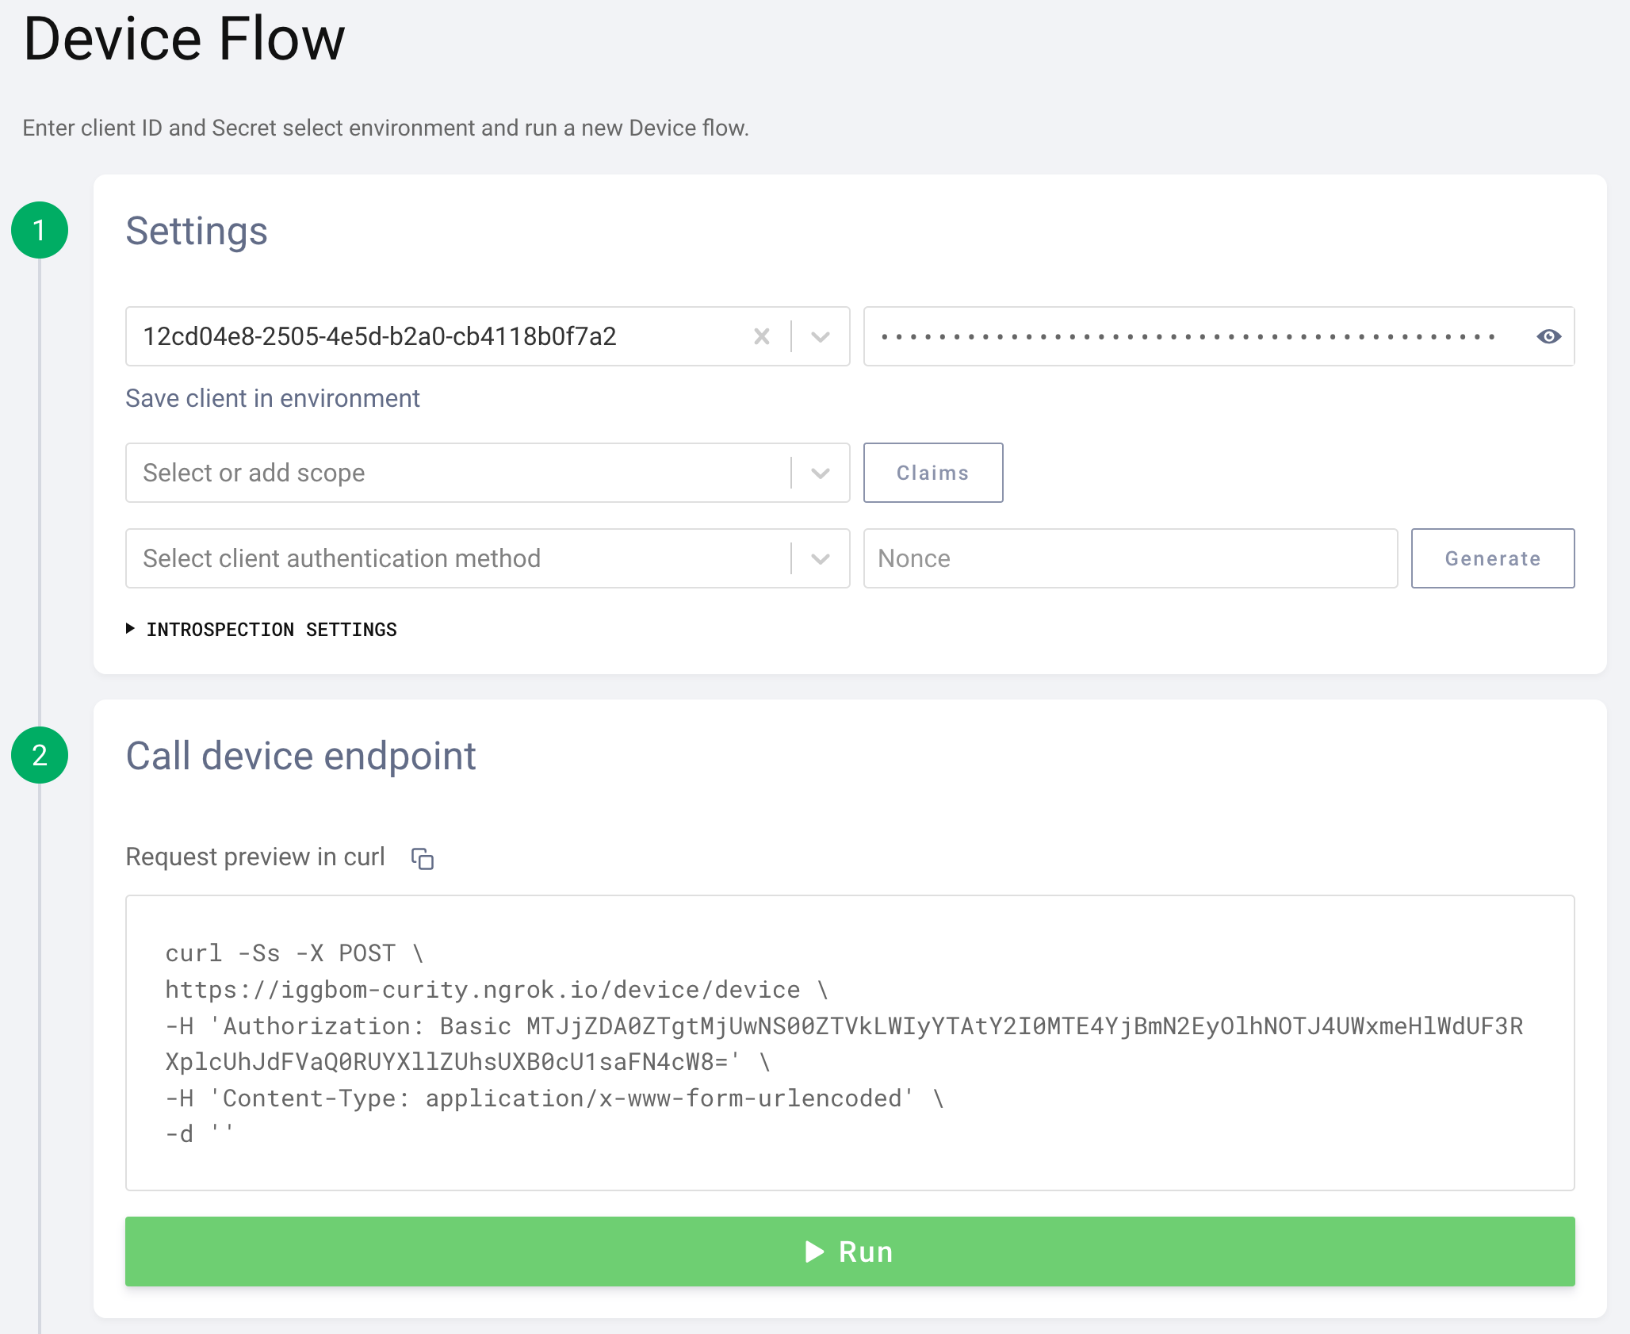Run the device flow
Viewport: 1630px width, 1334px height.
(850, 1252)
